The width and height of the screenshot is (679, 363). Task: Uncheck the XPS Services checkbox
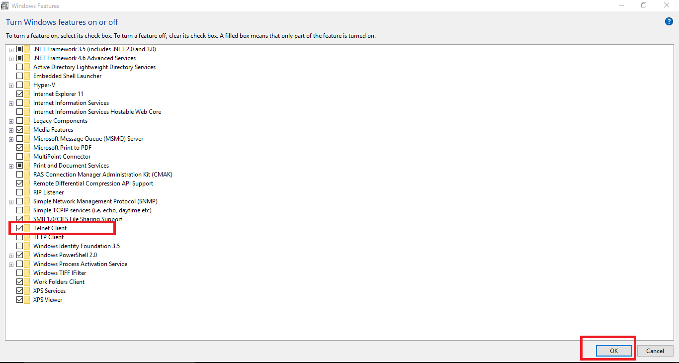point(20,291)
